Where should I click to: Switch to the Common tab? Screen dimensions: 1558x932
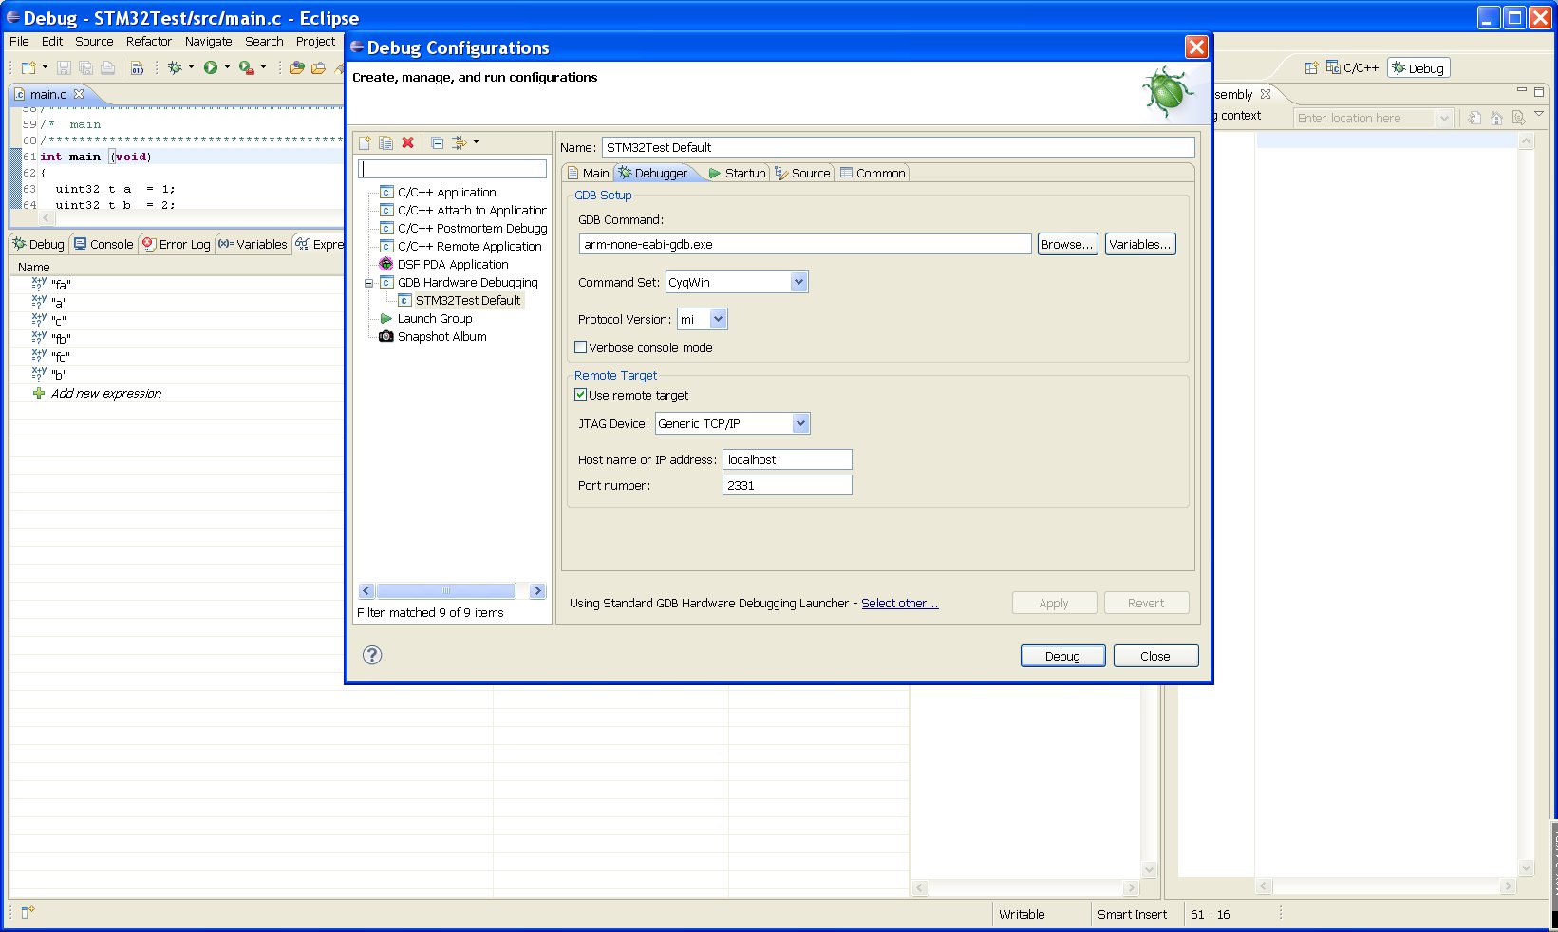pyautogui.click(x=873, y=173)
